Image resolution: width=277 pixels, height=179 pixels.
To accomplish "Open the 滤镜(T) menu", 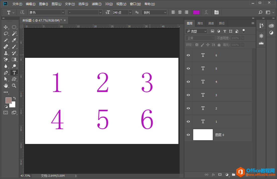I will click(x=96, y=4).
